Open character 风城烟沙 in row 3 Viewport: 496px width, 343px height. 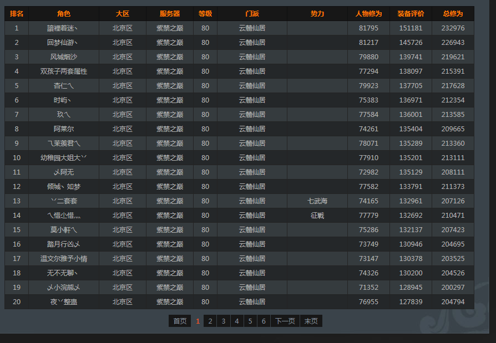tap(64, 57)
